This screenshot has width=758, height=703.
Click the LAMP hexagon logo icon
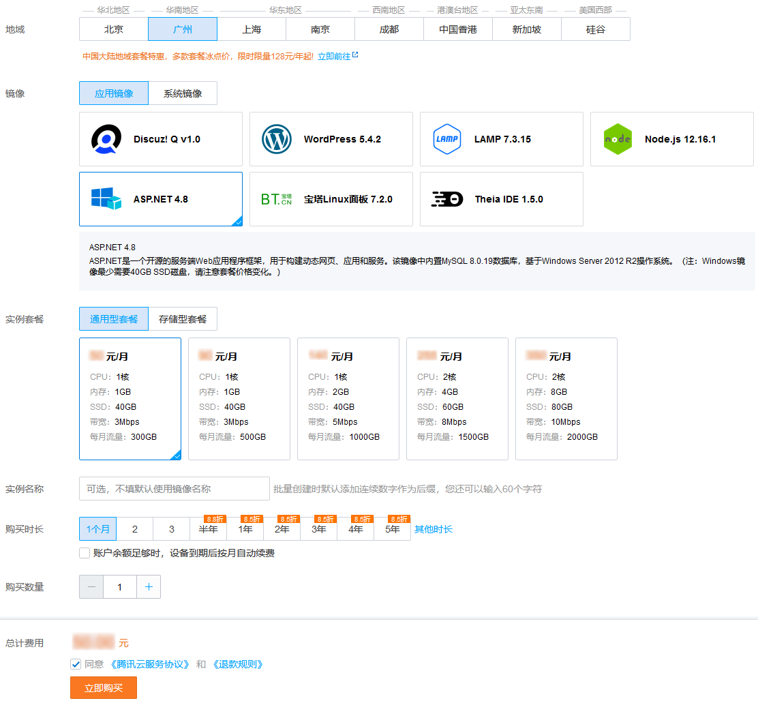[x=446, y=139]
